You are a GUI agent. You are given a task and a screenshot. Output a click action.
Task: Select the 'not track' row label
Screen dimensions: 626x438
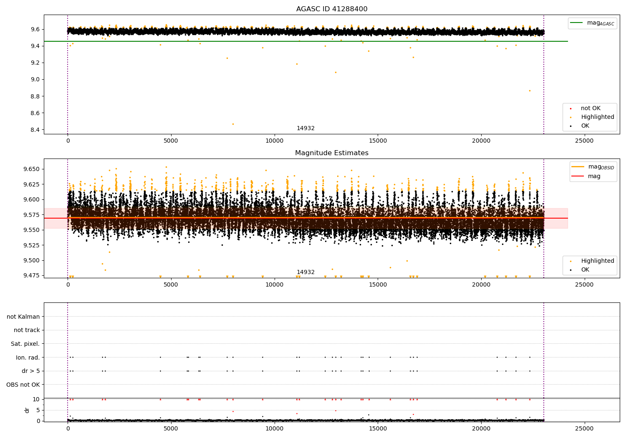pos(27,330)
